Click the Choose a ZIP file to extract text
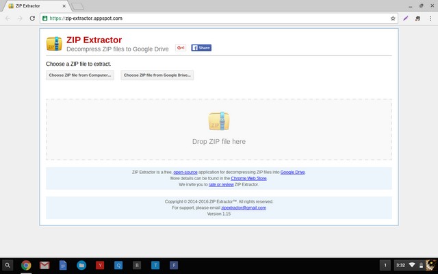Image resolution: width=438 pixels, height=274 pixels. point(79,64)
